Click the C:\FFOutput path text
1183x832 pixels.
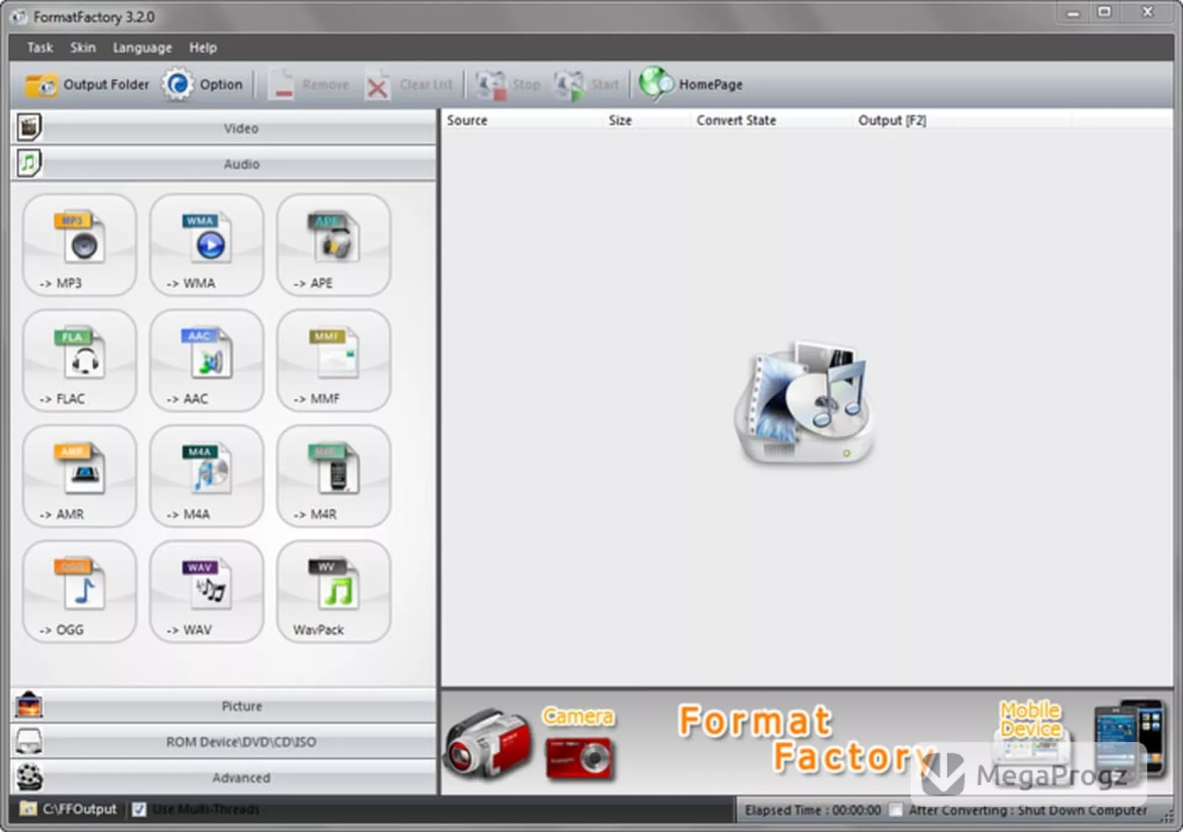coord(79,809)
